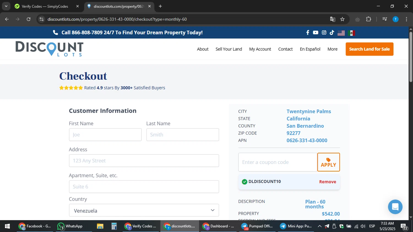Open the volume icon in system tray
This screenshot has height=232, width=413.
pos(363,226)
